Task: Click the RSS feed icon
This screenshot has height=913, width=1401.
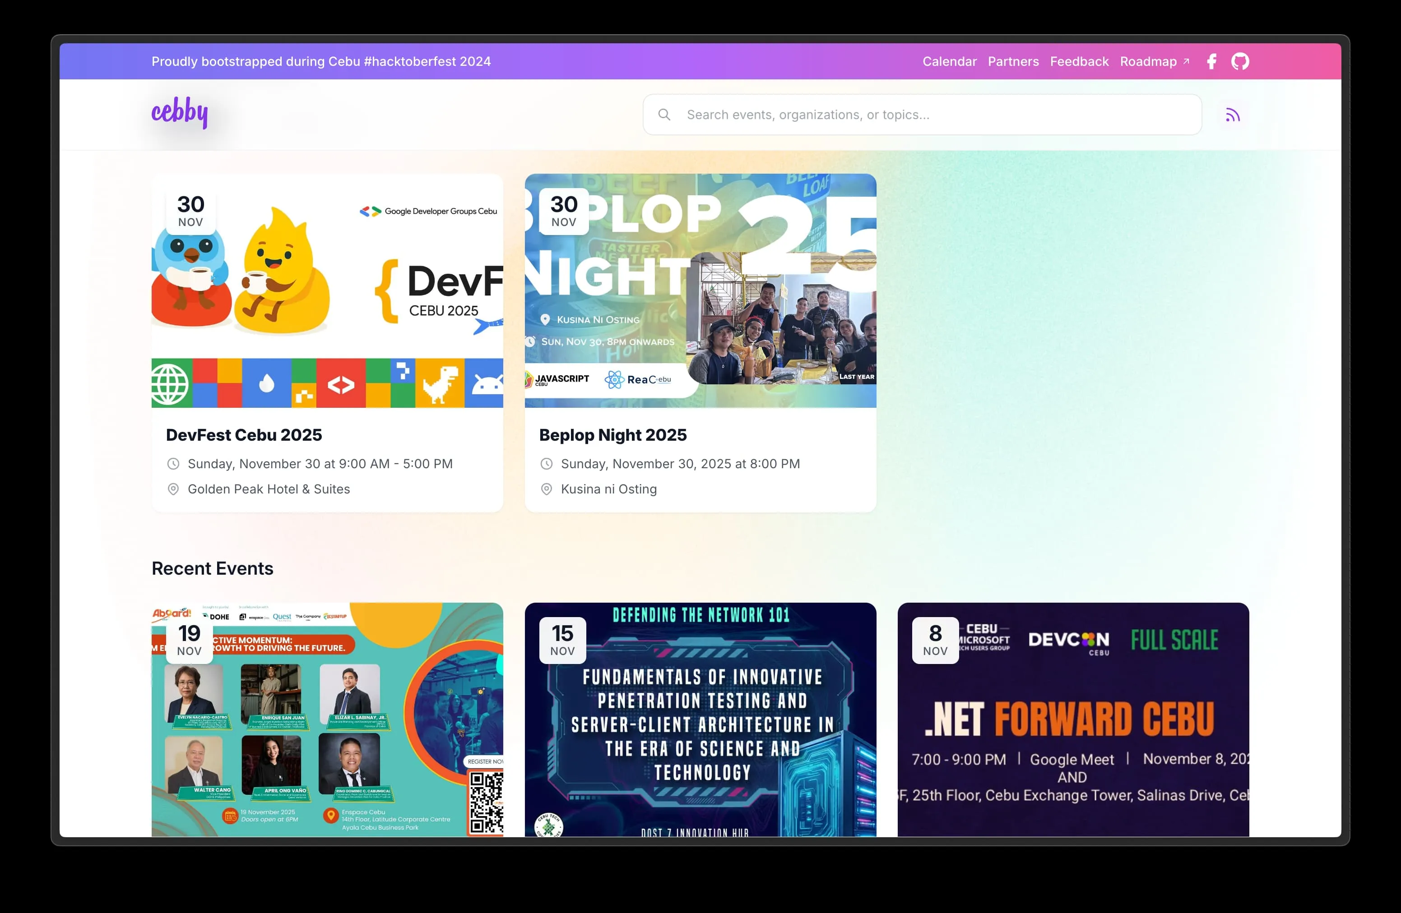Action: click(x=1232, y=115)
